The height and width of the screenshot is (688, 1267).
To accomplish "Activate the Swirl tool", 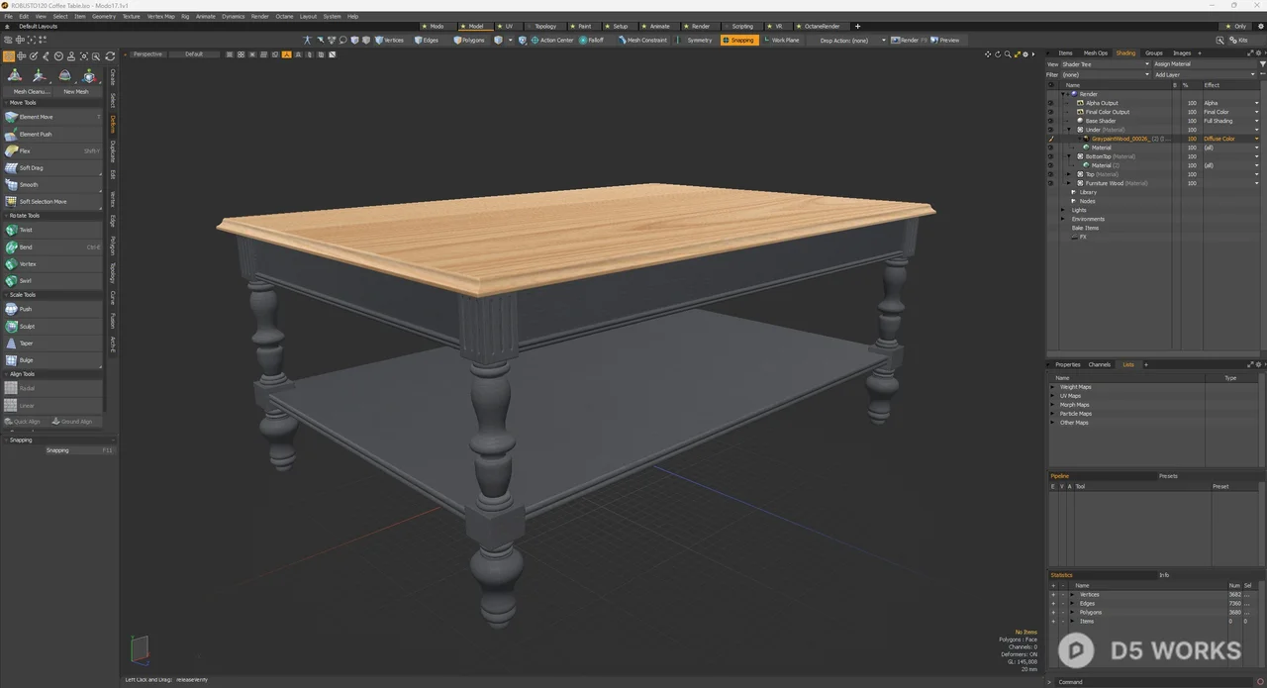I will 52,281.
